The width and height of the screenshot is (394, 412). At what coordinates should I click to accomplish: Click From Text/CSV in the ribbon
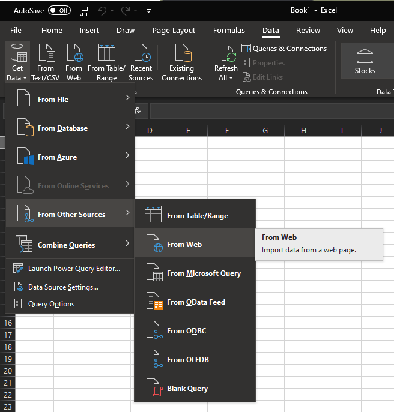(x=46, y=62)
